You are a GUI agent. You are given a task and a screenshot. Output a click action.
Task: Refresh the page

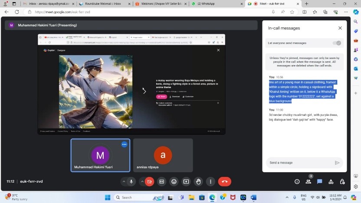[17, 12]
